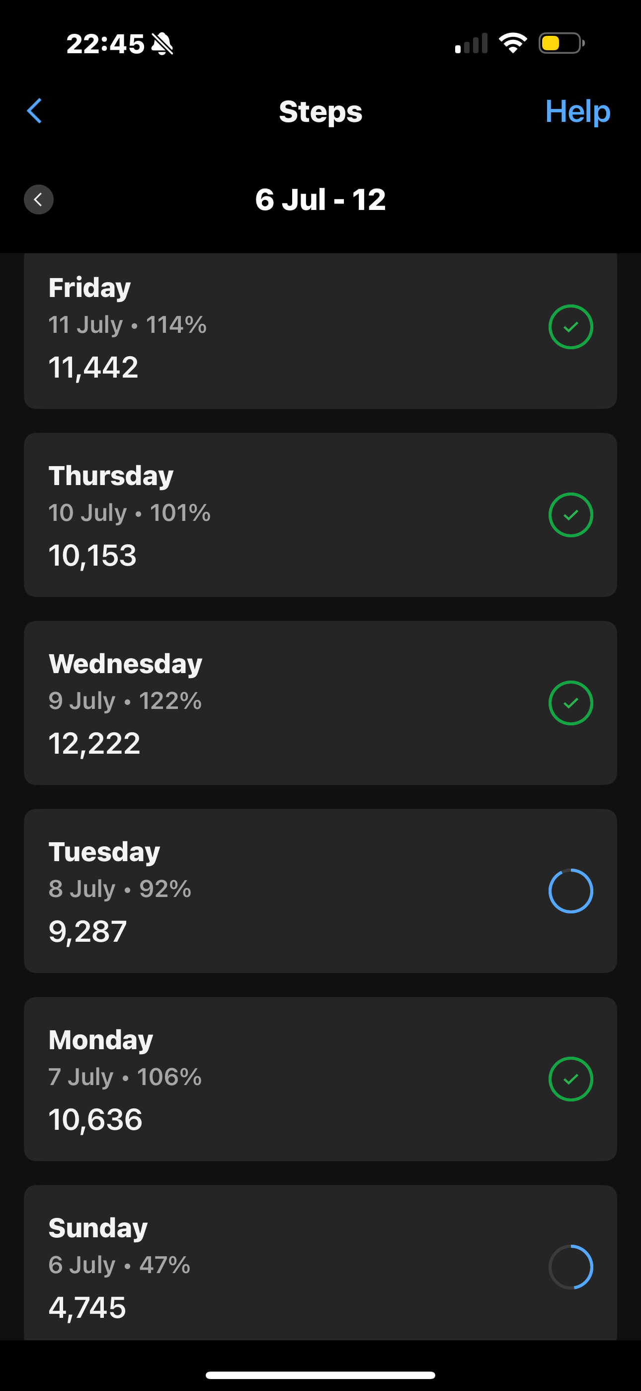Tap Thursday's green checkmark circle

click(x=570, y=514)
